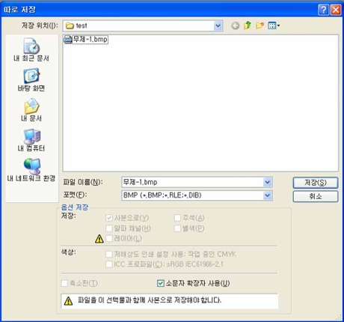
Task: Create a new folder
Action: tap(259, 25)
